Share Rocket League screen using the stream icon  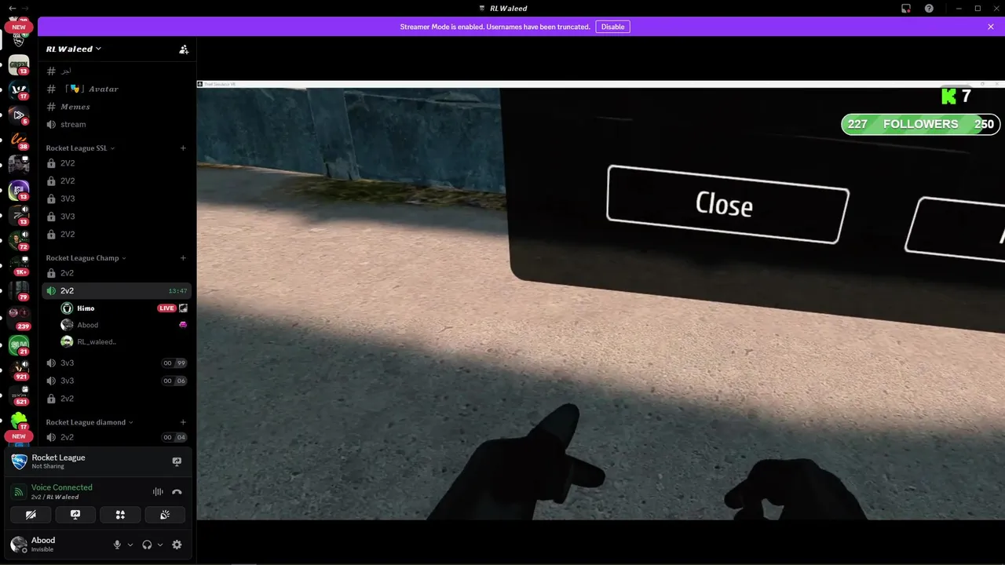[177, 461]
